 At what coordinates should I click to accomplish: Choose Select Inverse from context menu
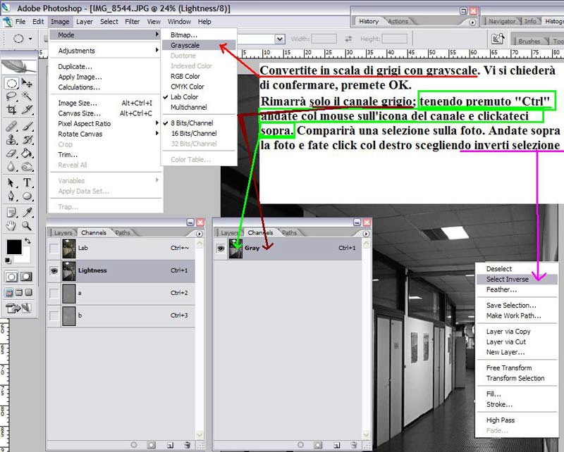pyautogui.click(x=517, y=280)
